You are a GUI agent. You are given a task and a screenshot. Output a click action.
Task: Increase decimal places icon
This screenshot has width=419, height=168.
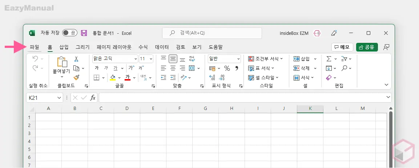tap(213, 78)
